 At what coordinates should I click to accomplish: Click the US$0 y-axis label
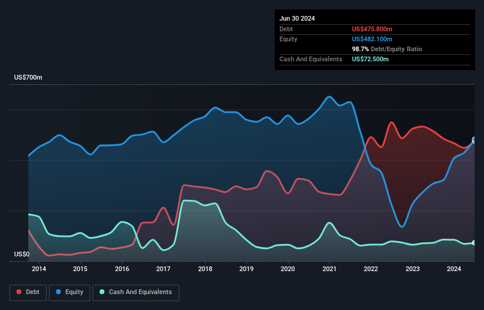click(22, 254)
